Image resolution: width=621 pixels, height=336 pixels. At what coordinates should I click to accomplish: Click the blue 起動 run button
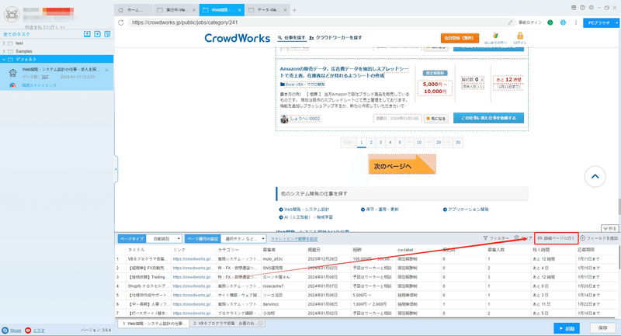[x=567, y=328]
